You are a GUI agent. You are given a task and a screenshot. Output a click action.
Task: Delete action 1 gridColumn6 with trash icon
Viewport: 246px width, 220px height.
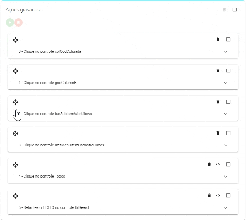218,71
